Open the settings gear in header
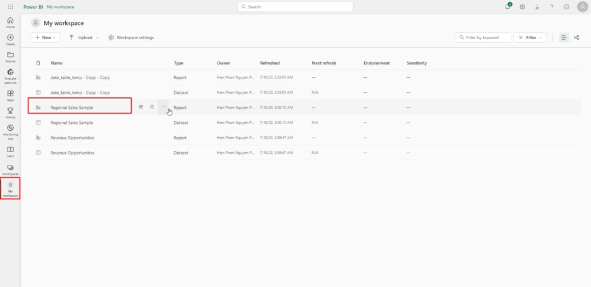Viewport: 591px width, 287px height. pos(522,7)
